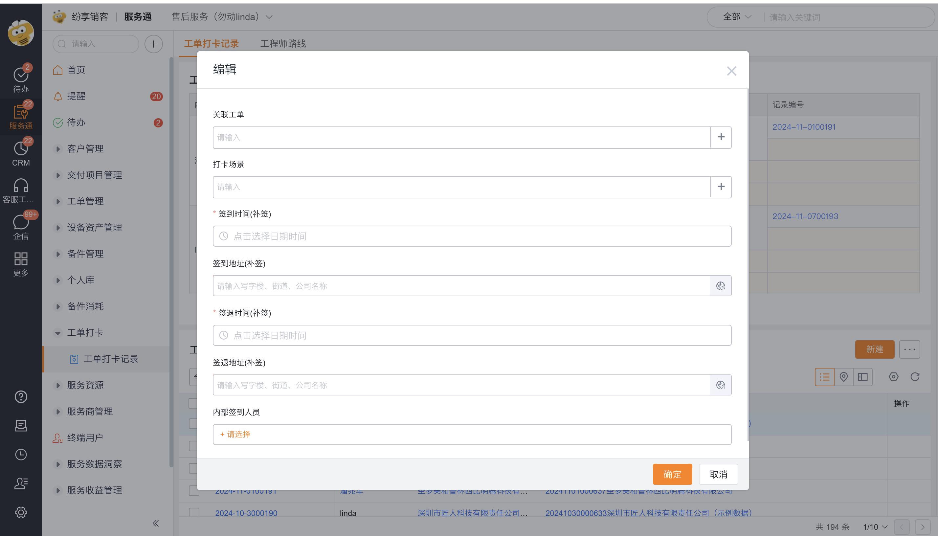Open 企信 chat icon

[x=21, y=227]
